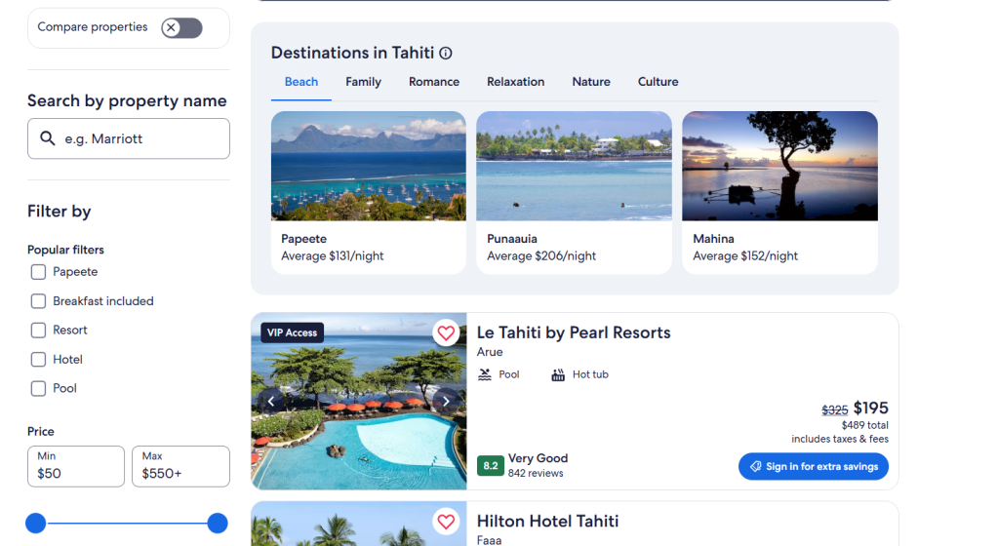This screenshot has width=998, height=546.
Task: Click Sign in for extra savings button
Action: click(x=814, y=467)
